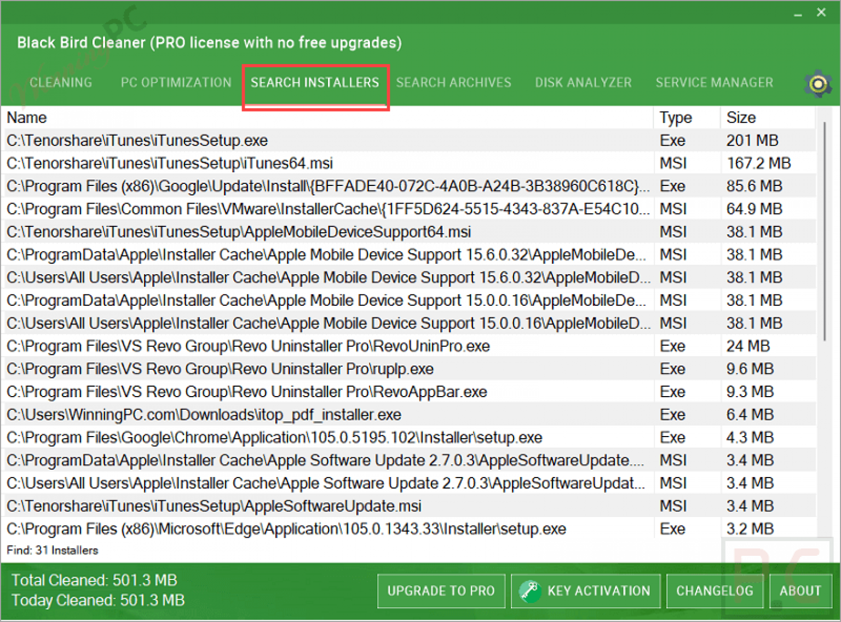Select the RevoUninPro.exe installer row

[247, 346]
